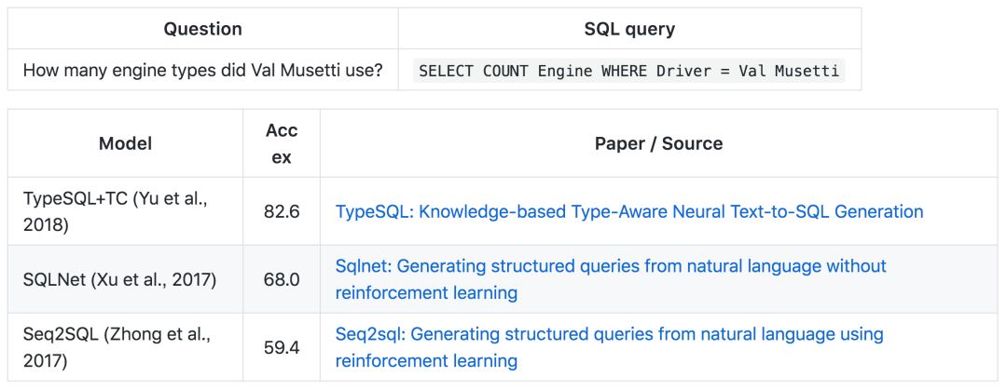1007x390 pixels.
Task: Click the SELECT COUNT Engine SQL code snippet
Action: [628, 70]
